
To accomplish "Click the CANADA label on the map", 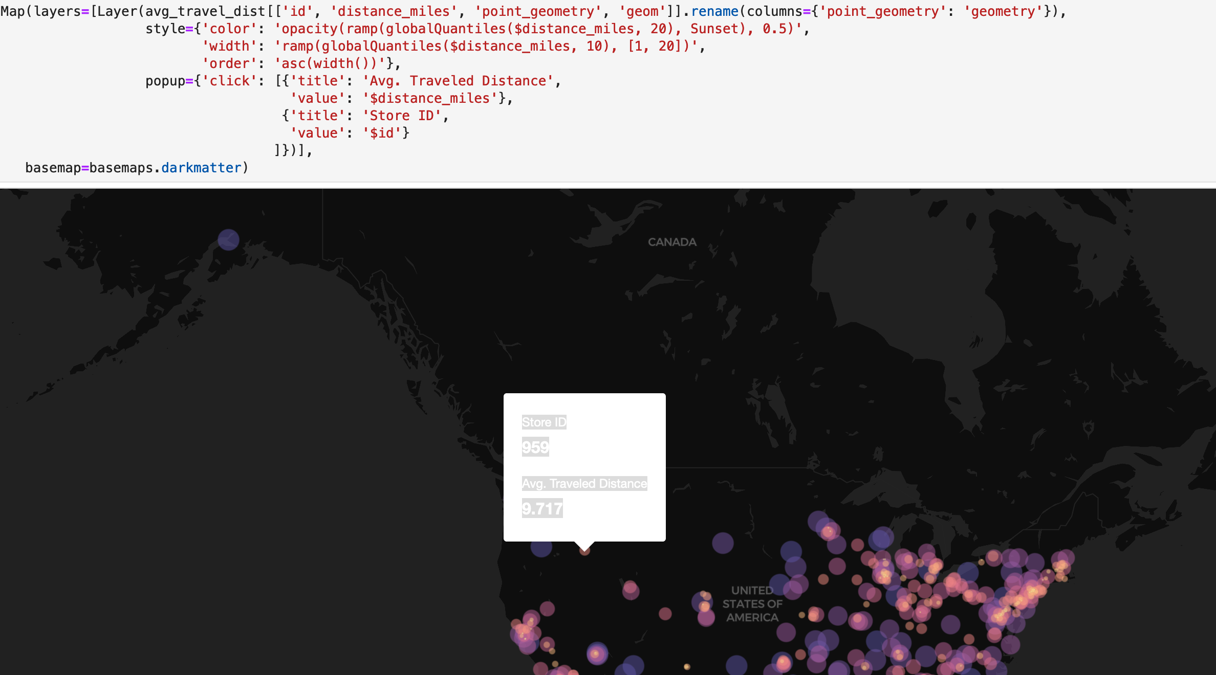I will (672, 241).
